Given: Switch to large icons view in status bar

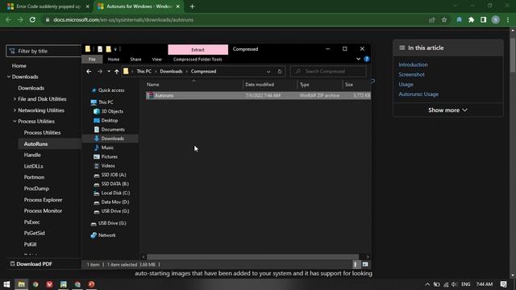Looking at the screenshot, I should (365, 264).
